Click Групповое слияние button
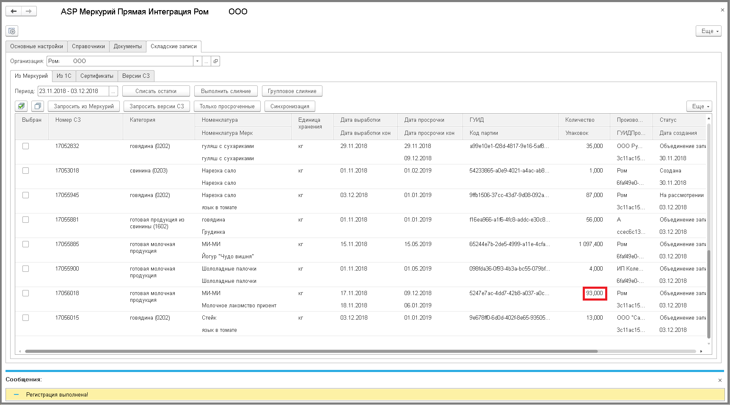Image resolution: width=730 pixels, height=405 pixels. (292, 91)
